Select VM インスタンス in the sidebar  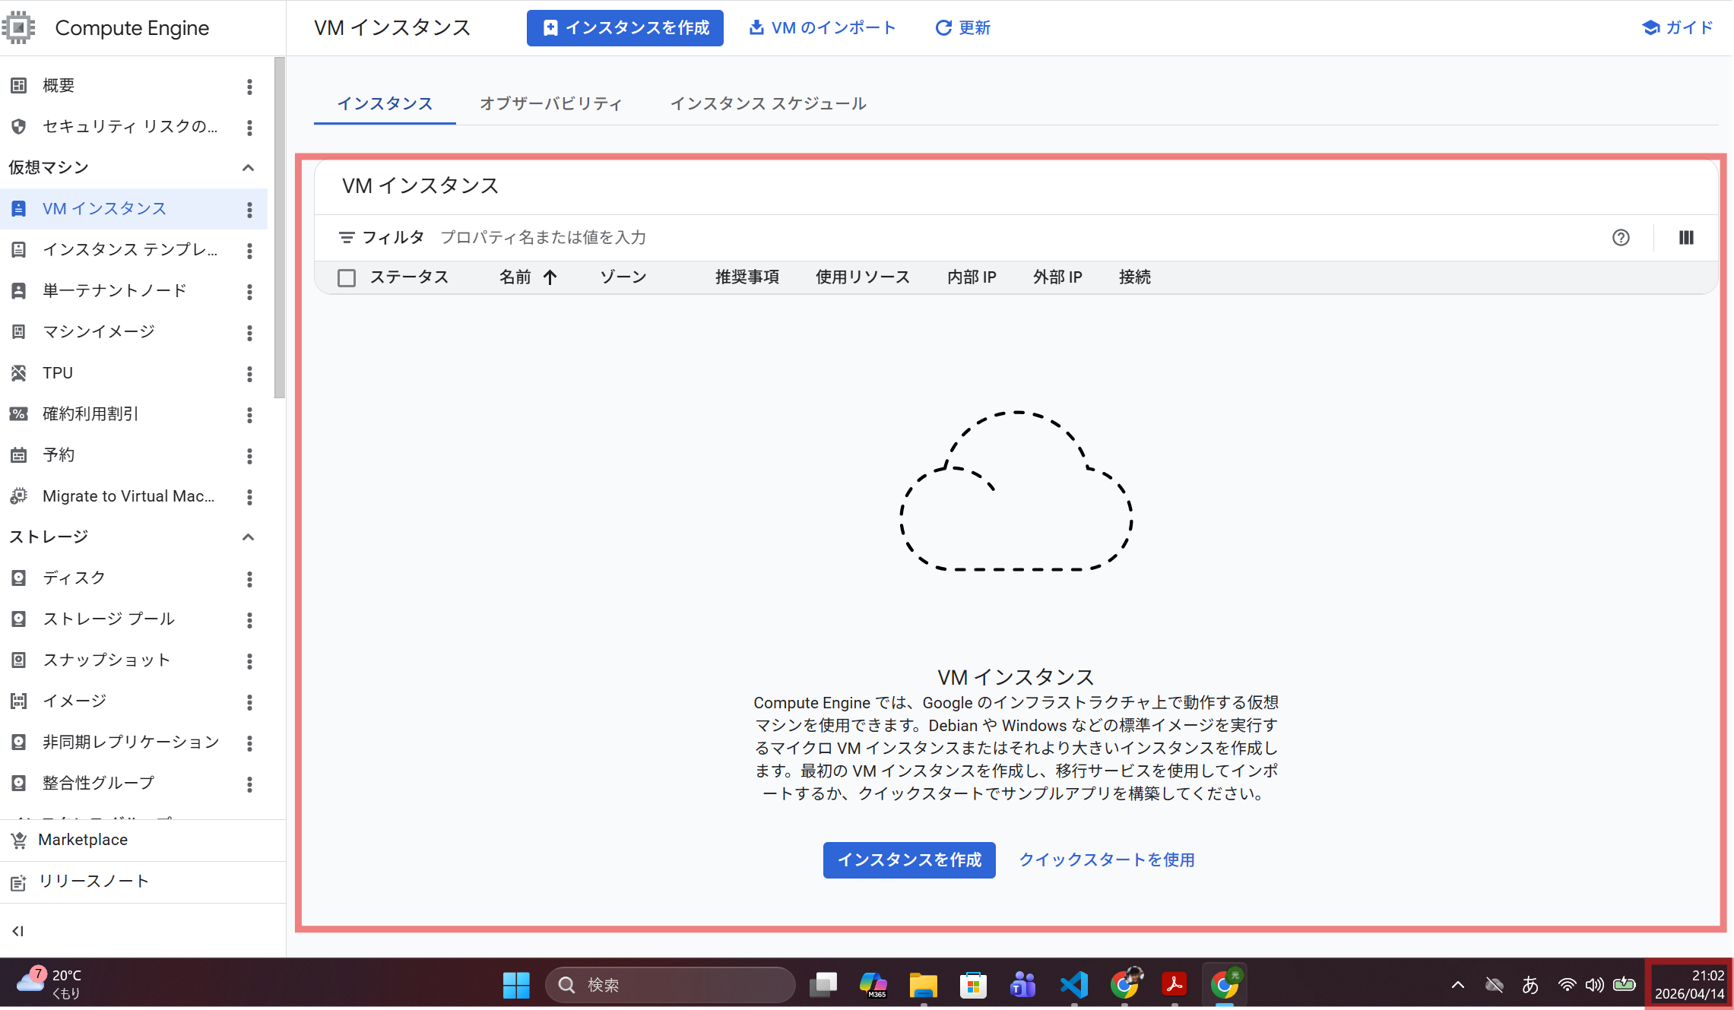click(104, 208)
